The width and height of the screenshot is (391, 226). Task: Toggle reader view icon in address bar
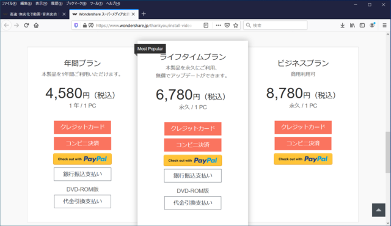[x=206, y=25]
